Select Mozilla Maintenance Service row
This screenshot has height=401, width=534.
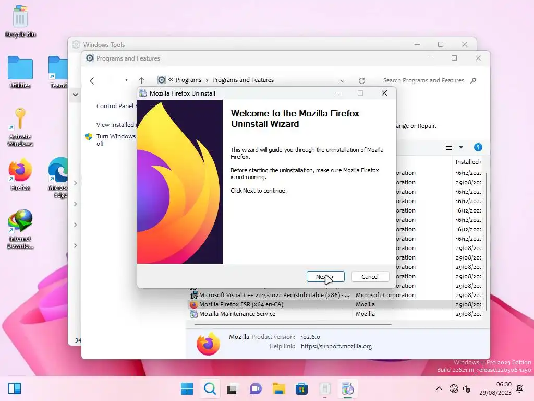[335, 314]
